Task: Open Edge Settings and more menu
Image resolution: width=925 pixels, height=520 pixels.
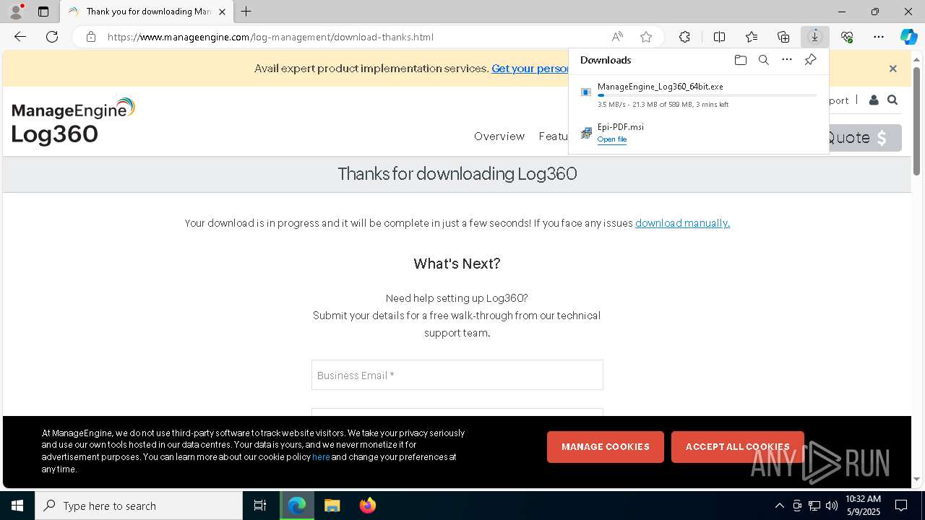Action: point(879,37)
